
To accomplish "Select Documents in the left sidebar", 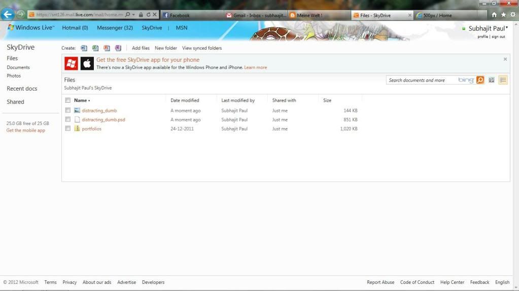I will (18, 67).
